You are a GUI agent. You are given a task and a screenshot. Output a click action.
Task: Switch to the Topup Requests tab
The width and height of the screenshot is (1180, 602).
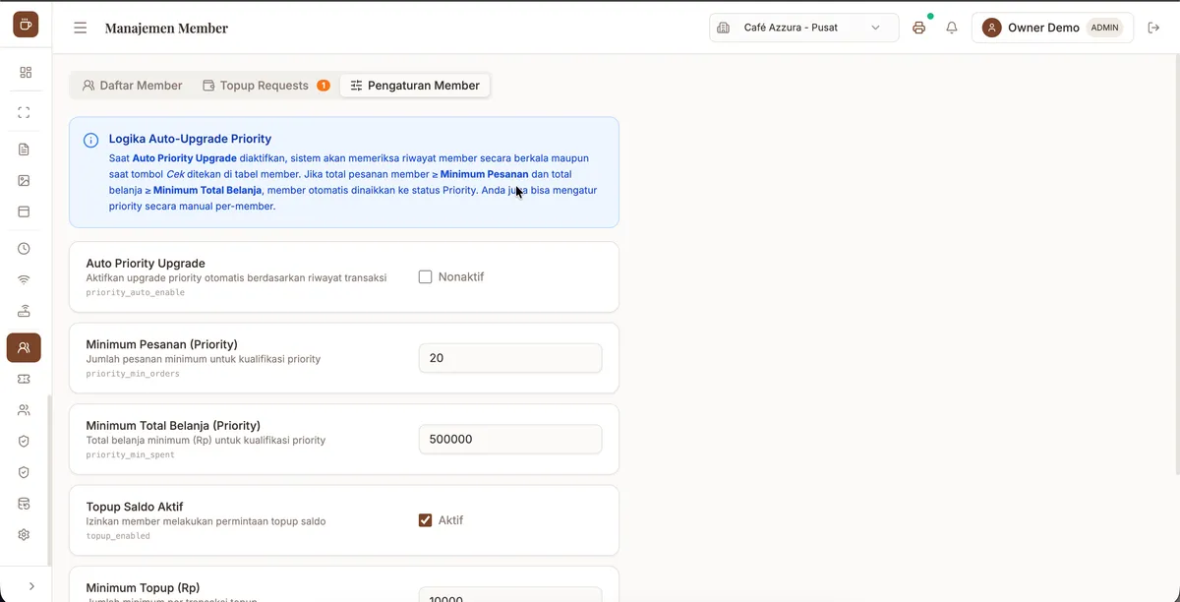click(x=265, y=86)
